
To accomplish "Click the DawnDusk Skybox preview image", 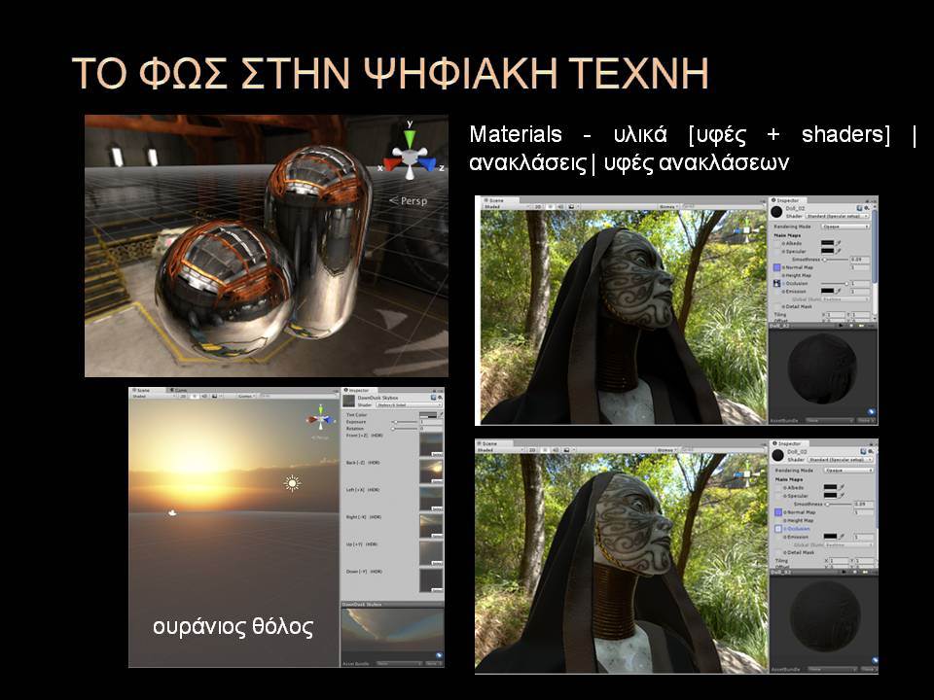I will [392, 633].
